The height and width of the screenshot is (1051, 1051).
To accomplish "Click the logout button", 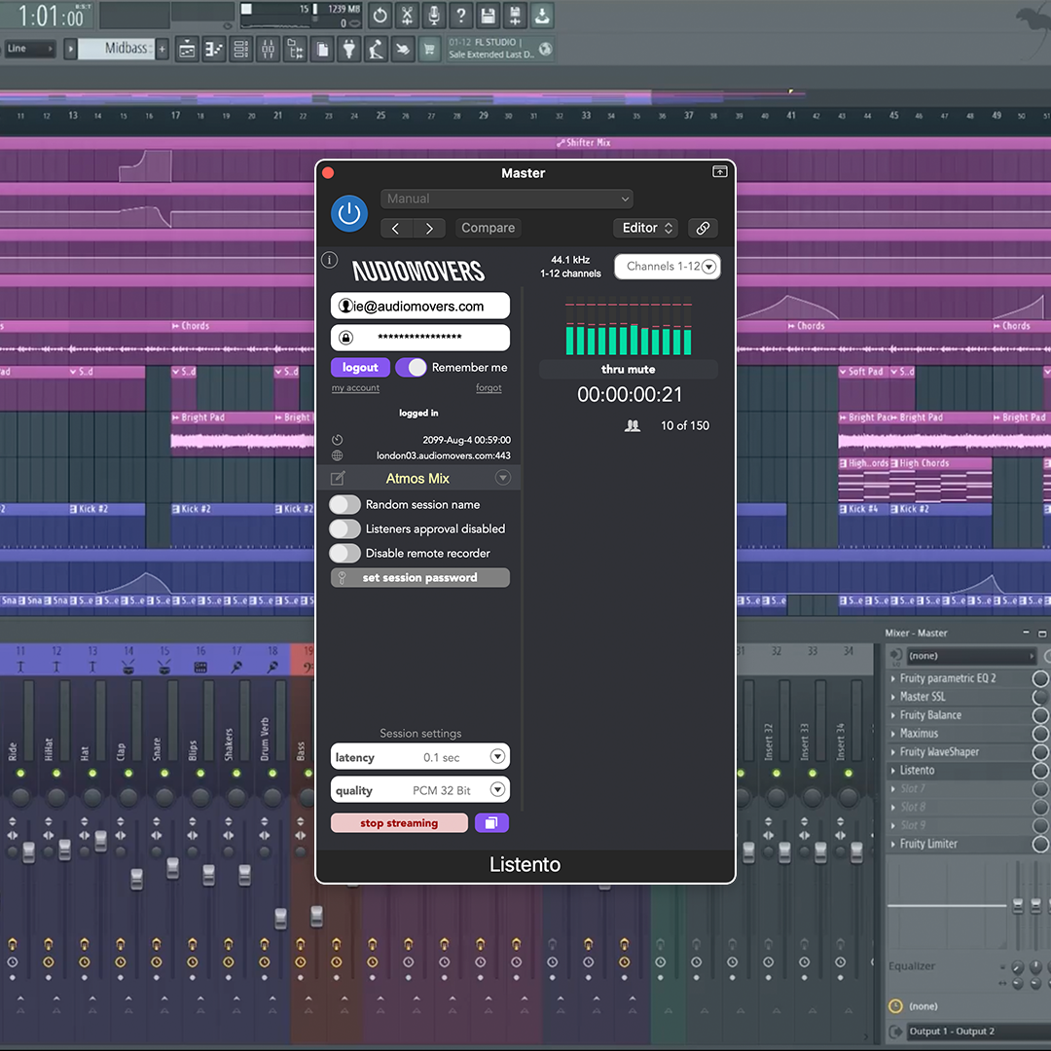I will (360, 367).
